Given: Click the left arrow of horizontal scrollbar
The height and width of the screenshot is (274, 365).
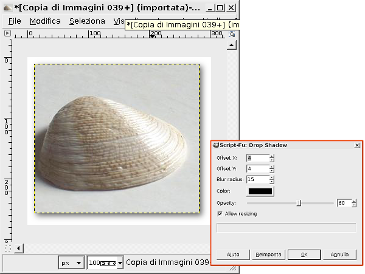Looking at the screenshot, I should 18,248.
